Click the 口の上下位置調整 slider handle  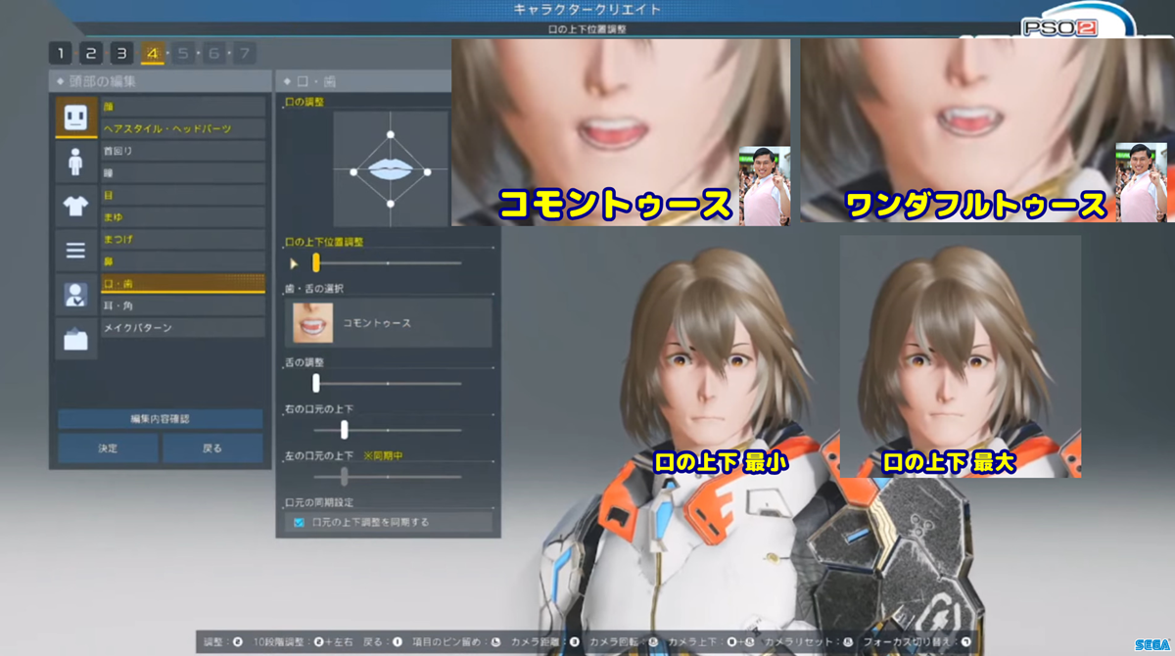316,262
